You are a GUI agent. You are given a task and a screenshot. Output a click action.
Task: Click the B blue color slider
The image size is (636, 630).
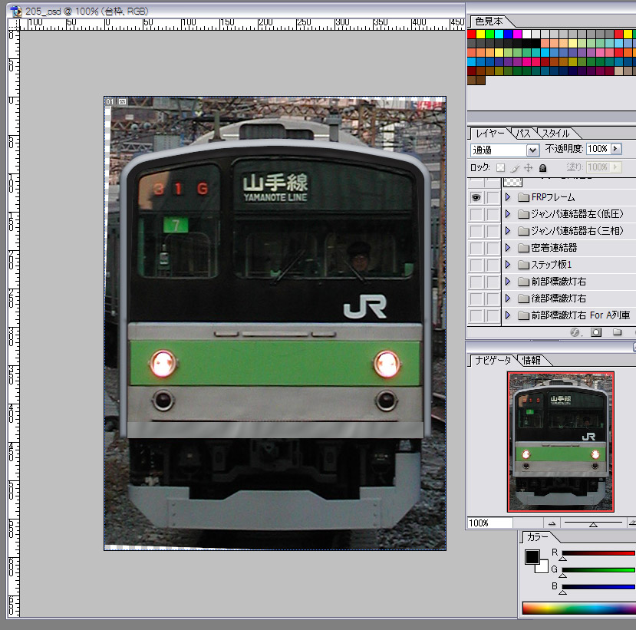598,586
